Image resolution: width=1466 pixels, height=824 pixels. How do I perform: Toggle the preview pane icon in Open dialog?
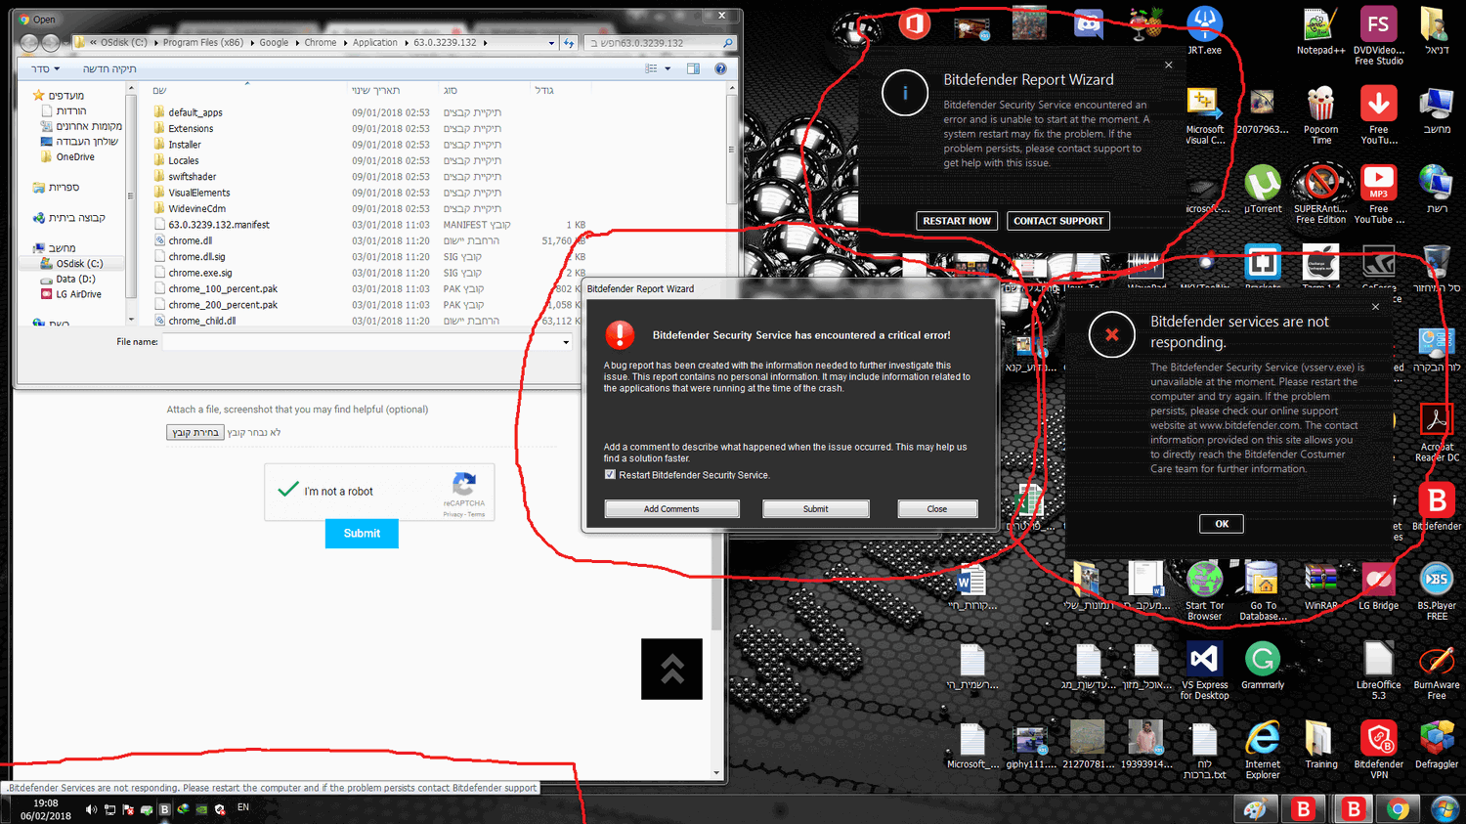point(693,68)
